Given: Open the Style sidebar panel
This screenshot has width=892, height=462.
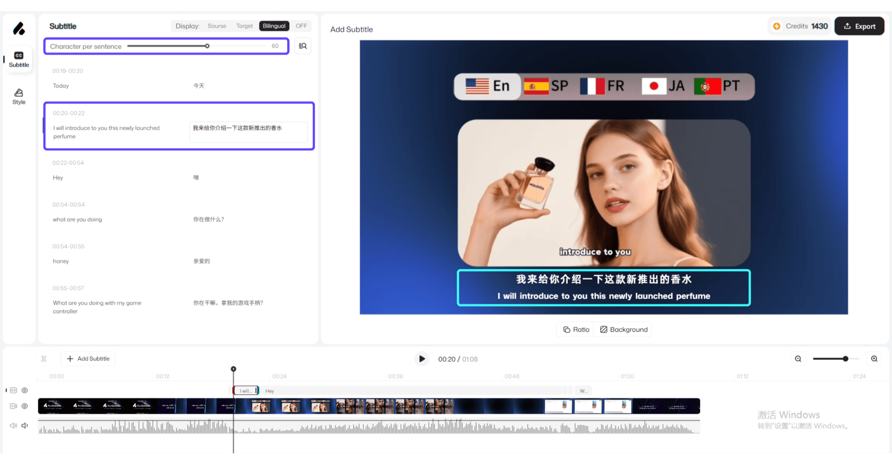Looking at the screenshot, I should 19,96.
